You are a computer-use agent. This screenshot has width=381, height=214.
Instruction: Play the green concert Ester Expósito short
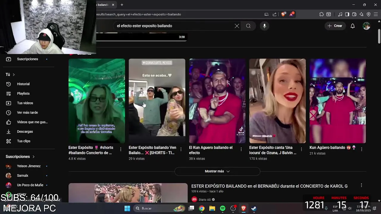coord(97,101)
